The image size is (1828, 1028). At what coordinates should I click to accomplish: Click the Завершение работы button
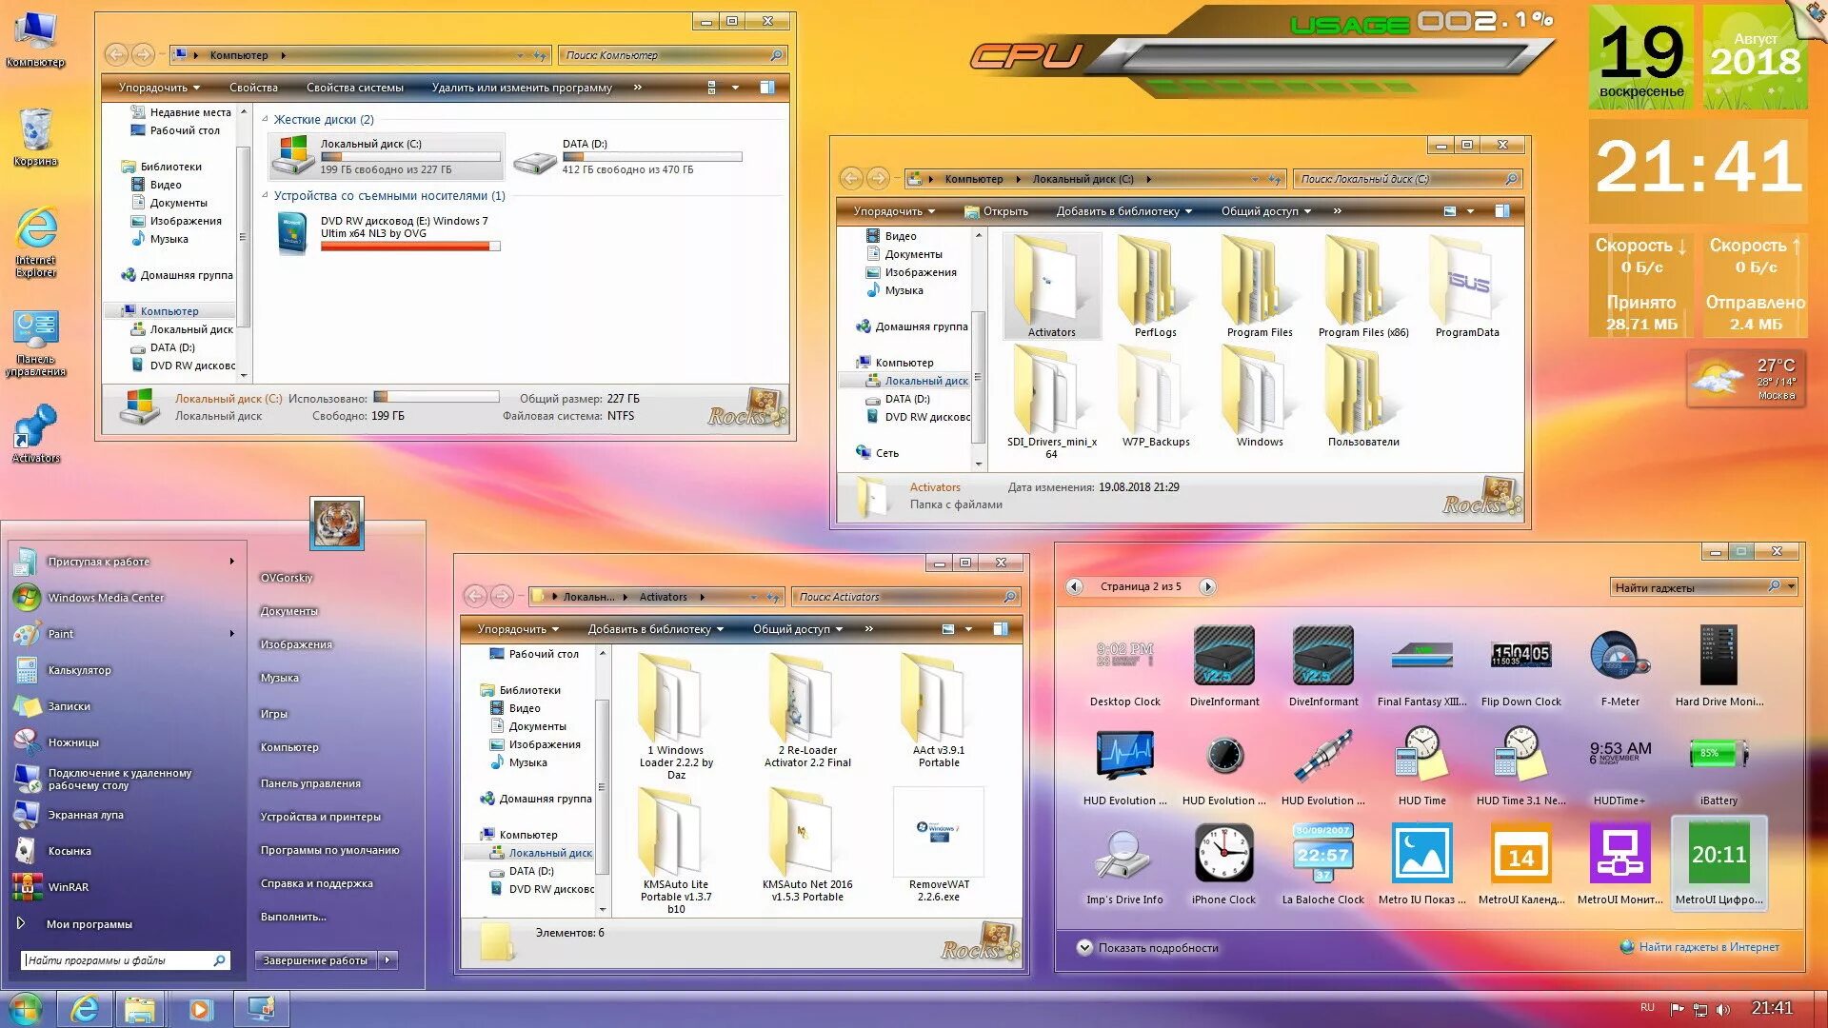coord(315,960)
